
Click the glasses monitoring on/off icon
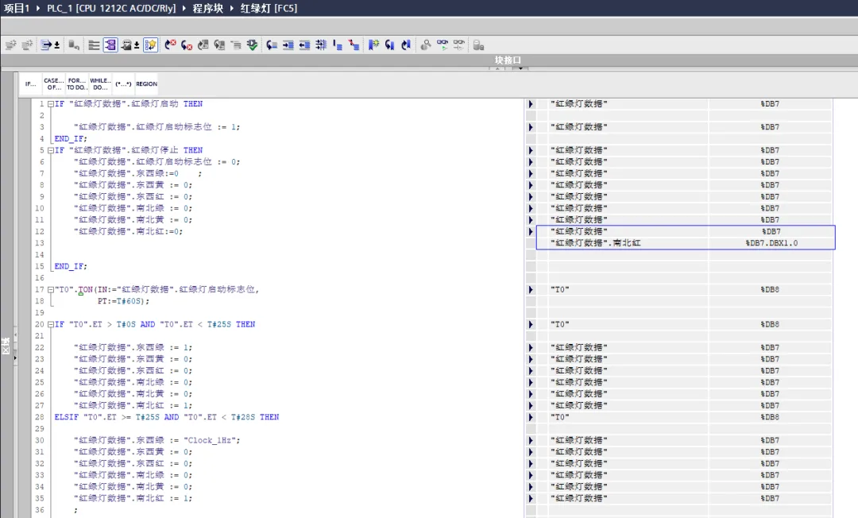(443, 45)
